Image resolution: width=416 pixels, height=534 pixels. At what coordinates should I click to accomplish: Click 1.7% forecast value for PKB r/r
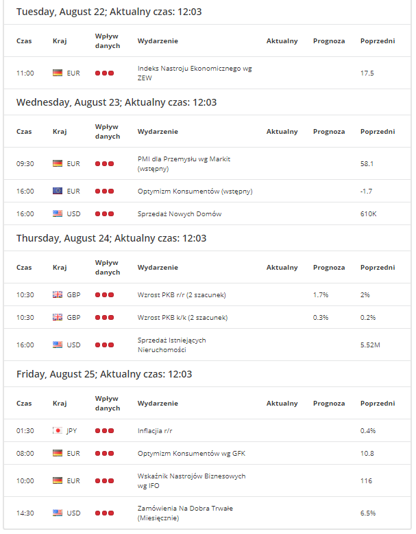321,294
